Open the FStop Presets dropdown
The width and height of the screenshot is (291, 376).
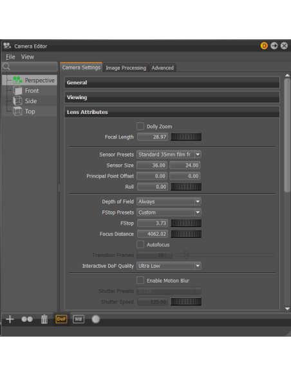tap(169, 212)
